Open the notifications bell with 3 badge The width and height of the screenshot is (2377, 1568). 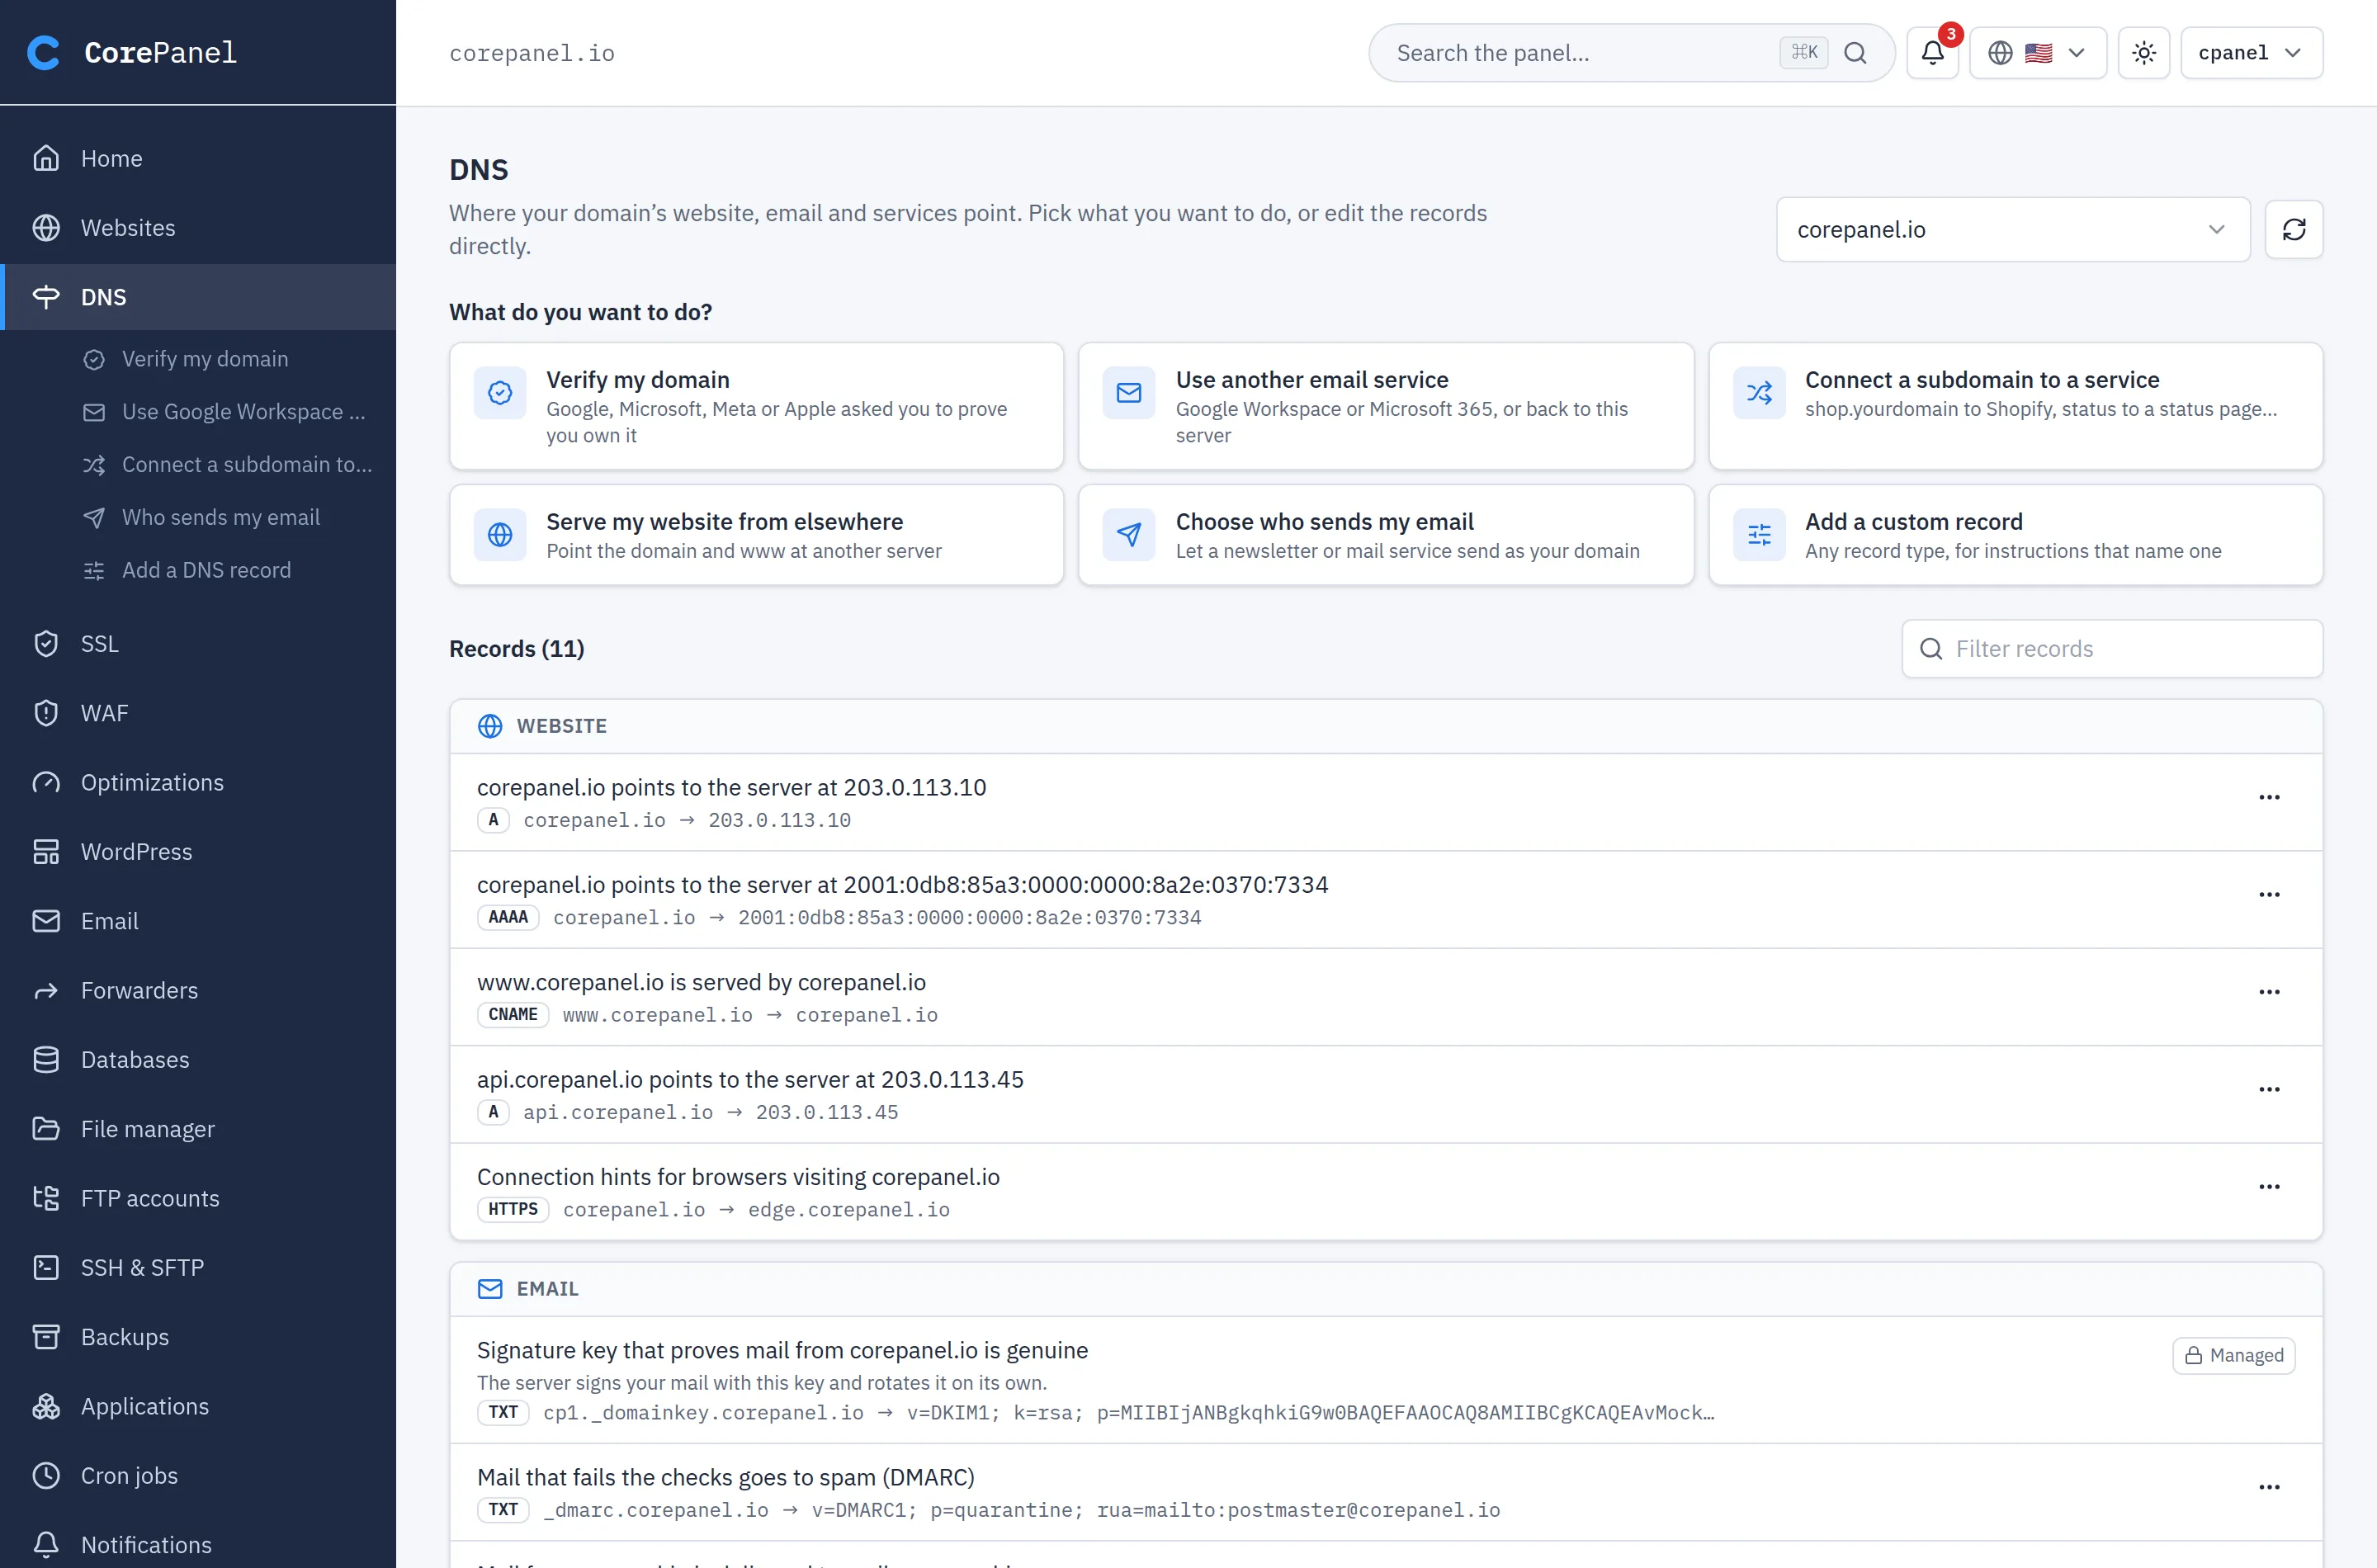pyautogui.click(x=1932, y=53)
